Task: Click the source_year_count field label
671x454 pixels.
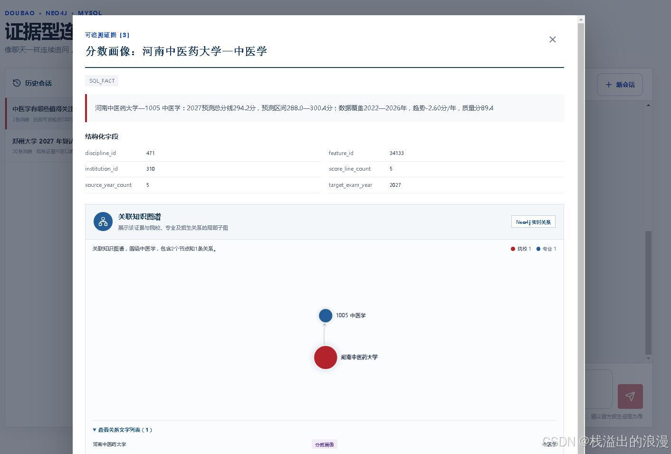Action: coord(108,185)
